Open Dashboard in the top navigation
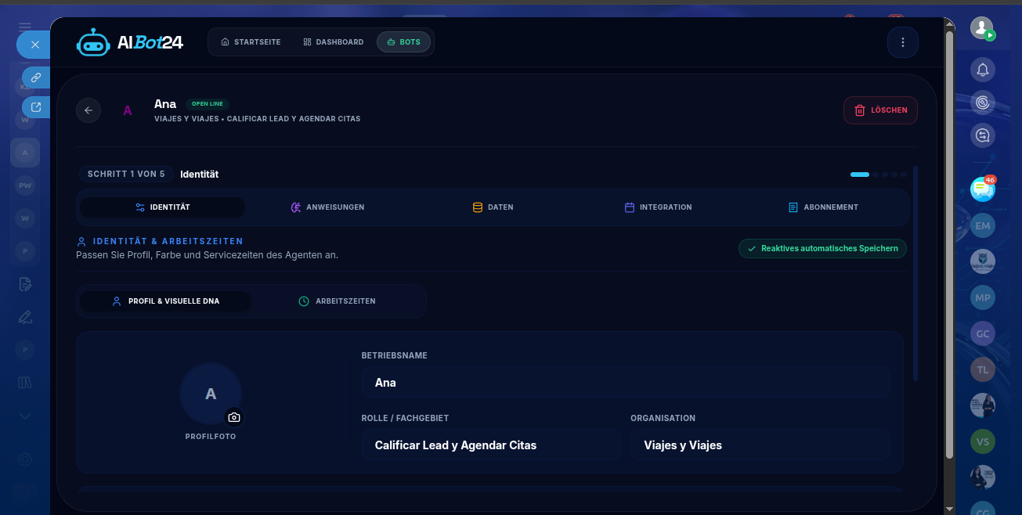 tap(334, 42)
